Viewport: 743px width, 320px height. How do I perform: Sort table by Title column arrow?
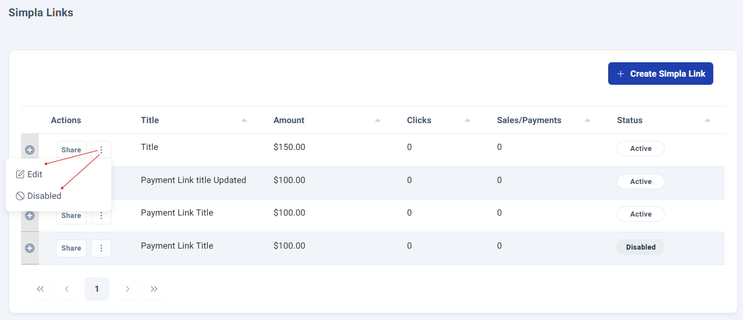tap(244, 120)
